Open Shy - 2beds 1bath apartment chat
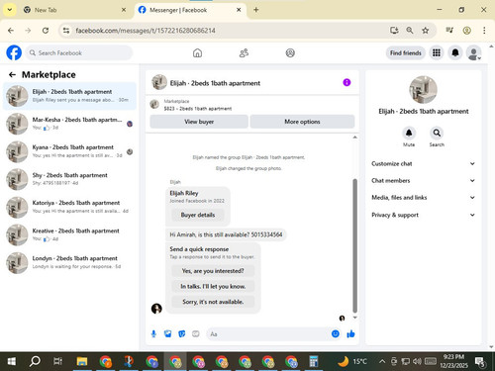 (x=69, y=179)
